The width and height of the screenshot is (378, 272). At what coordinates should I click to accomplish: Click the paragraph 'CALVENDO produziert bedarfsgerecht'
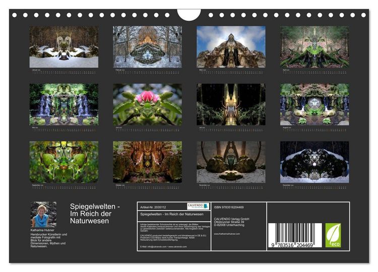173,237
